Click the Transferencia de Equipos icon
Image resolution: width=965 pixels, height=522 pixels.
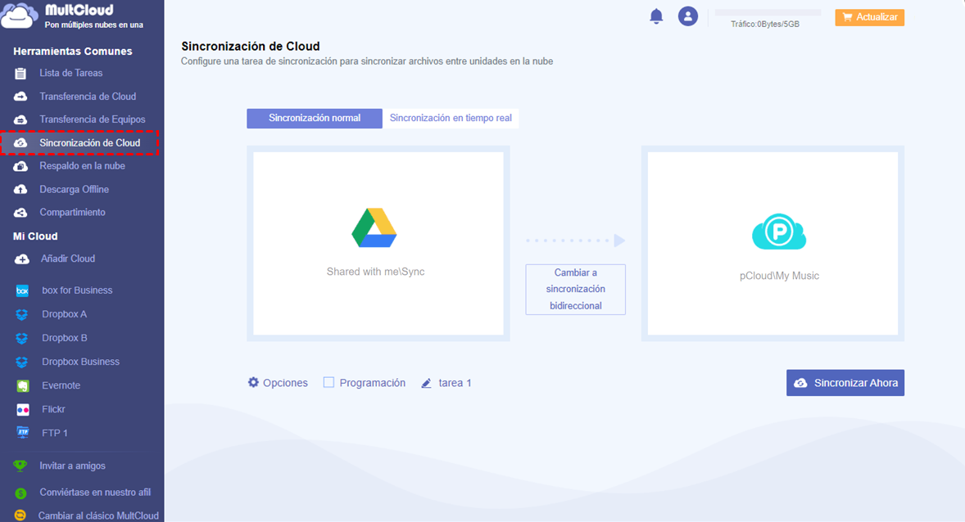pos(20,119)
